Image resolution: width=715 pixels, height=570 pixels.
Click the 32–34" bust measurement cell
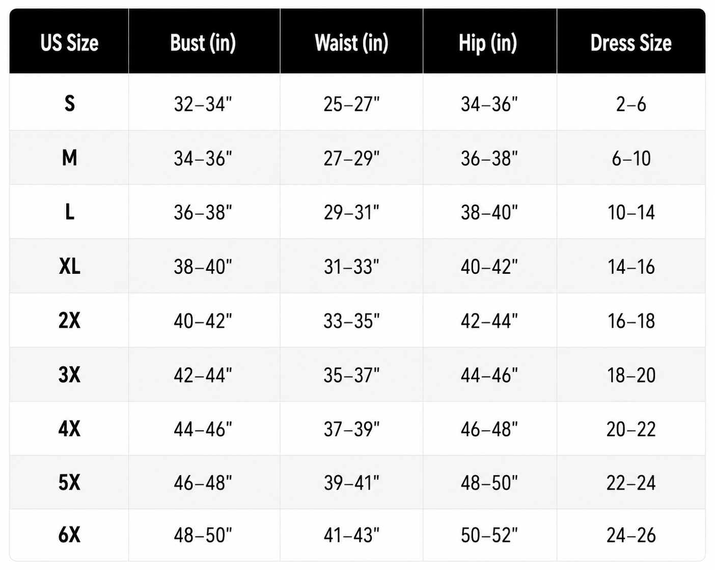(x=203, y=104)
